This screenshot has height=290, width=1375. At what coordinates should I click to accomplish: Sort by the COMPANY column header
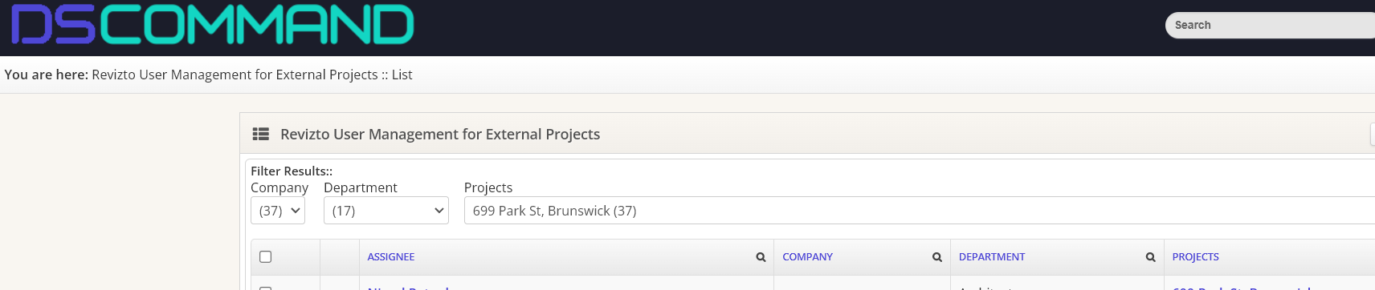tap(807, 257)
